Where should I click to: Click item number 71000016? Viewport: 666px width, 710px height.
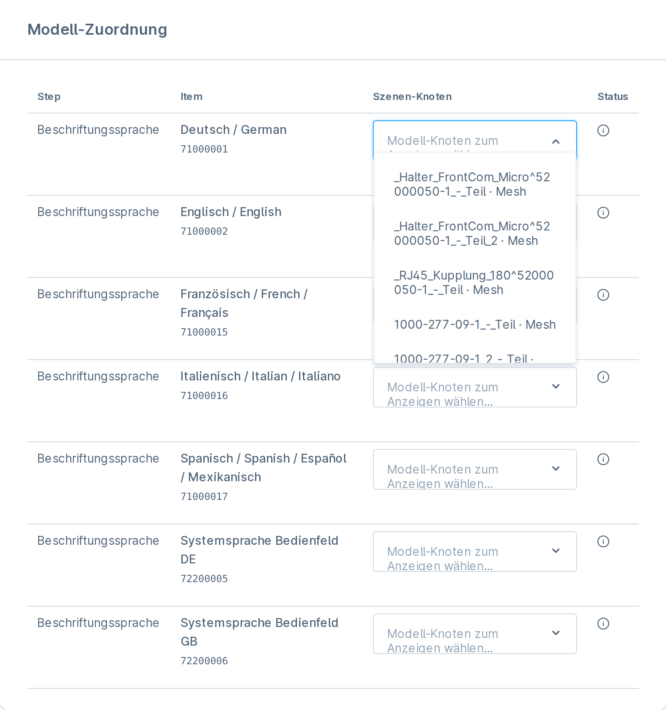[x=204, y=396]
